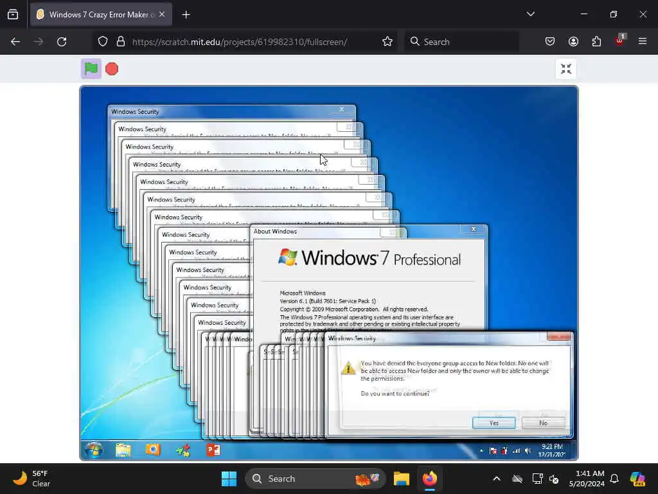Open a new browser tab

tap(186, 15)
